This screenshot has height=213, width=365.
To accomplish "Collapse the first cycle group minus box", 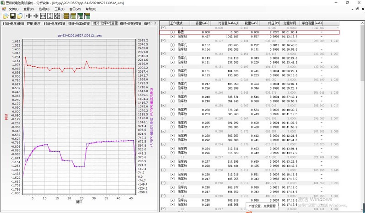I will (163, 28).
